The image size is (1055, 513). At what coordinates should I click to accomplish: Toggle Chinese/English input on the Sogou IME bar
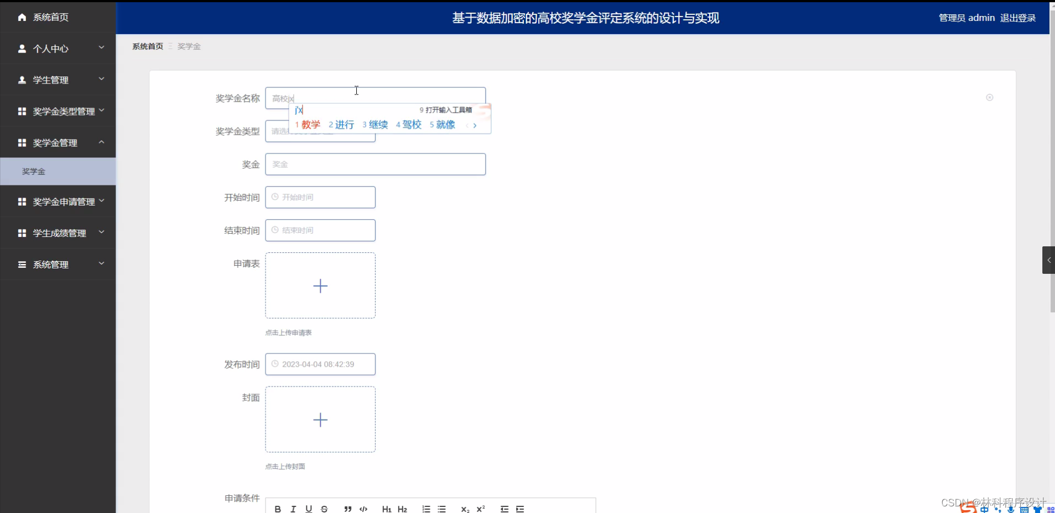(x=984, y=509)
